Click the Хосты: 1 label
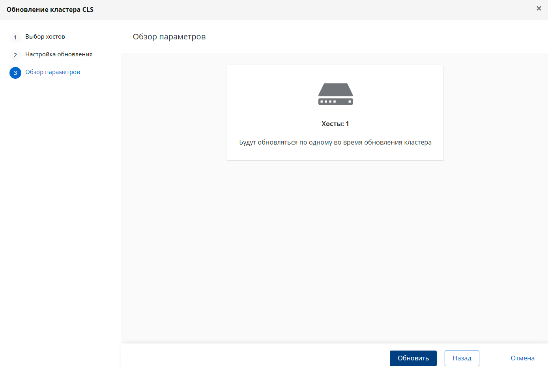The height and width of the screenshot is (373, 548). (335, 124)
